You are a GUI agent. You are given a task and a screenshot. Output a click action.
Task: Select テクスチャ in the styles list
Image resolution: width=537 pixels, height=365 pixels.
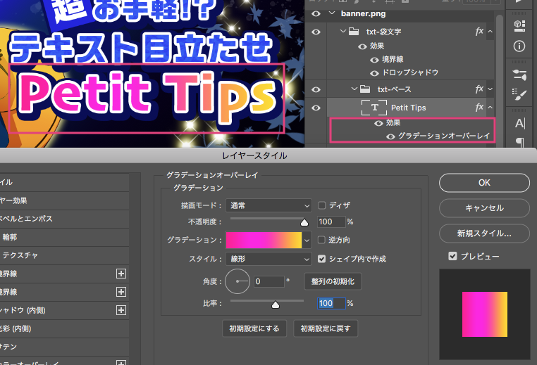click(x=64, y=255)
